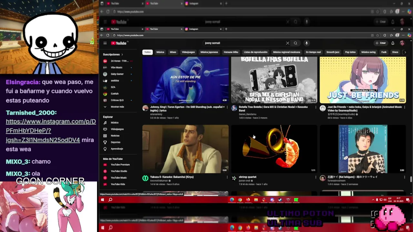Viewport: 413px width, 232px height.
Task: Open YouTube Premium in the sidebar
Action: coord(117,165)
